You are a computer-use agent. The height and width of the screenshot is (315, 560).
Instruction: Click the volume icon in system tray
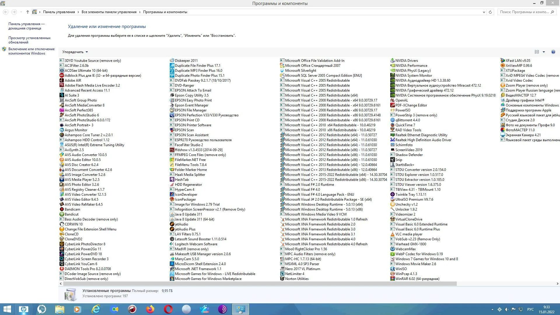click(507, 309)
